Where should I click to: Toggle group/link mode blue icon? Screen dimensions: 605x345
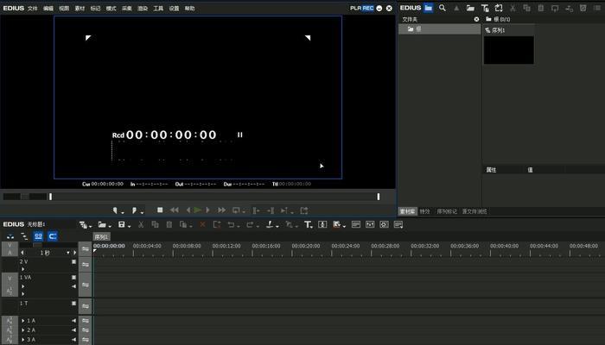[38, 236]
